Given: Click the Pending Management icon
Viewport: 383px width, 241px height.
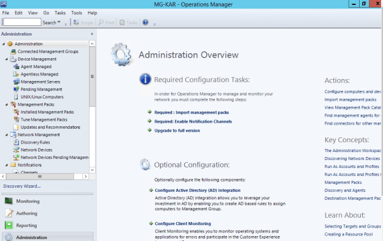Looking at the screenshot, I should [x=16, y=90].
